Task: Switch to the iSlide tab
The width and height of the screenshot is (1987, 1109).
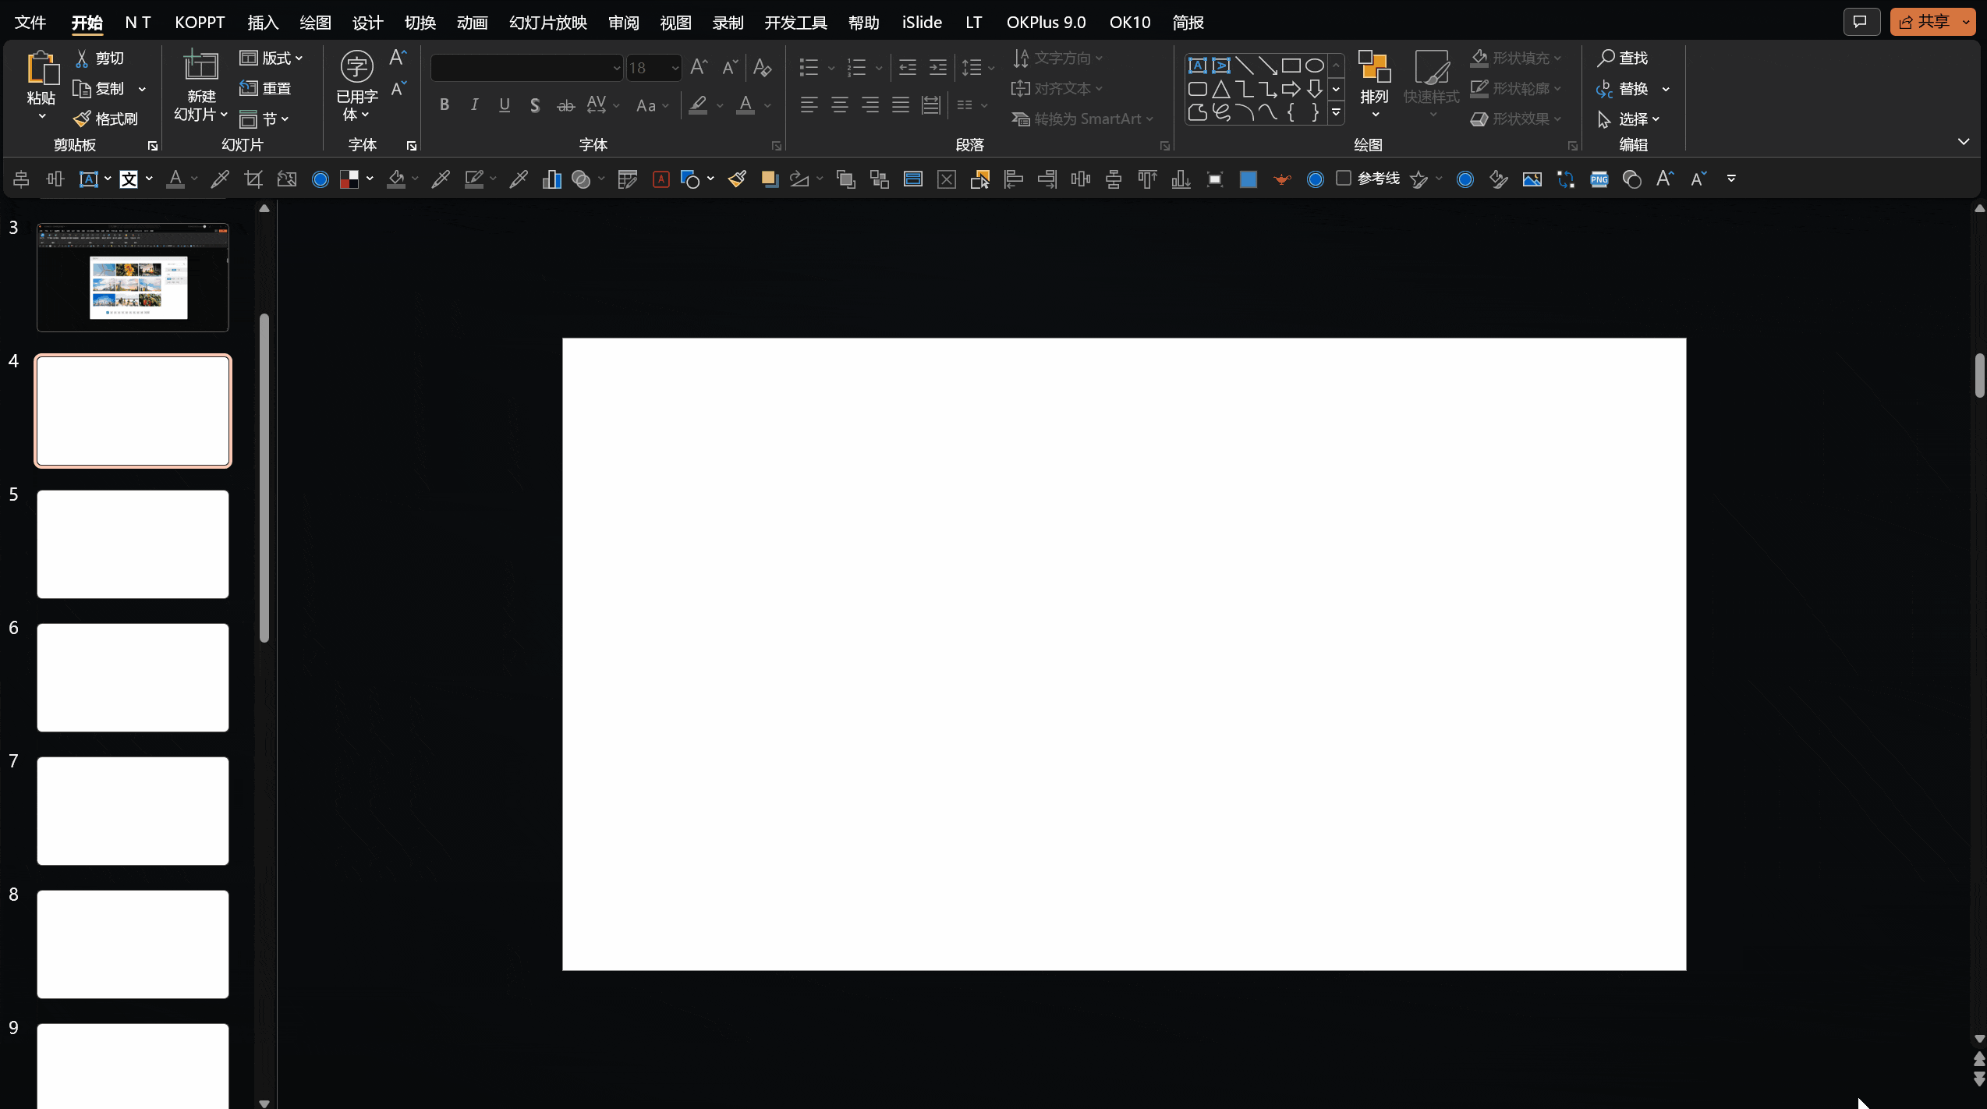Action: 922,23
